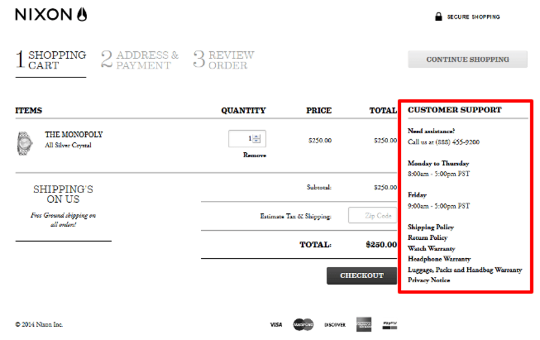
Task: Open The Monopoly product title
Action: click(73, 135)
